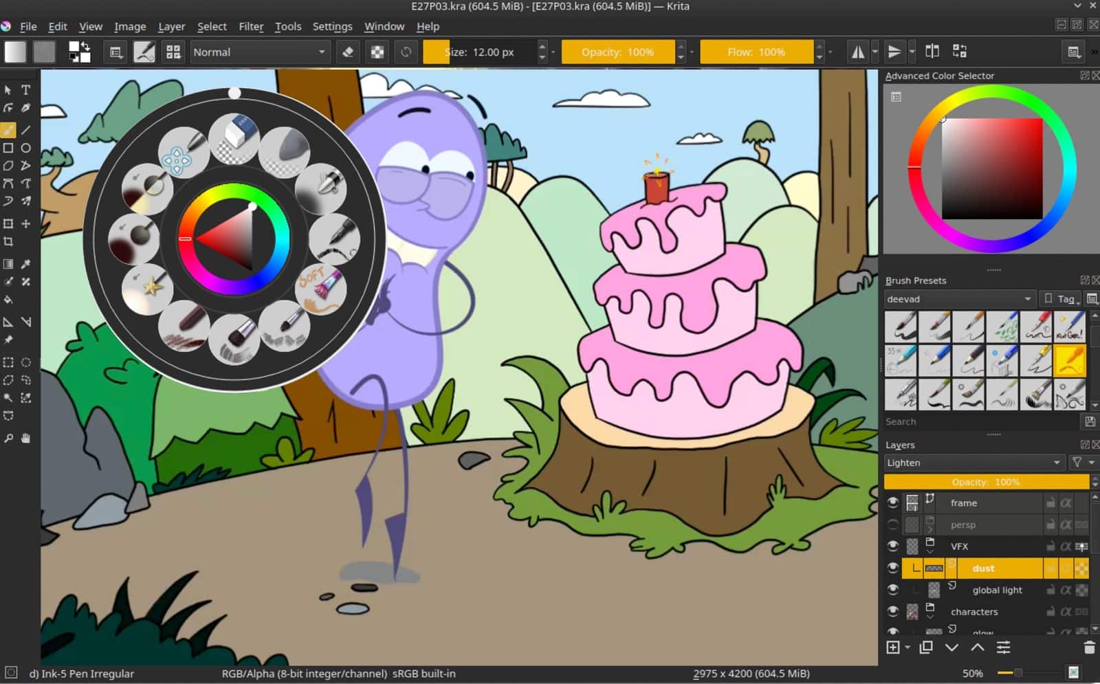
Task: Click the brush preset Search field
Action: point(982,421)
